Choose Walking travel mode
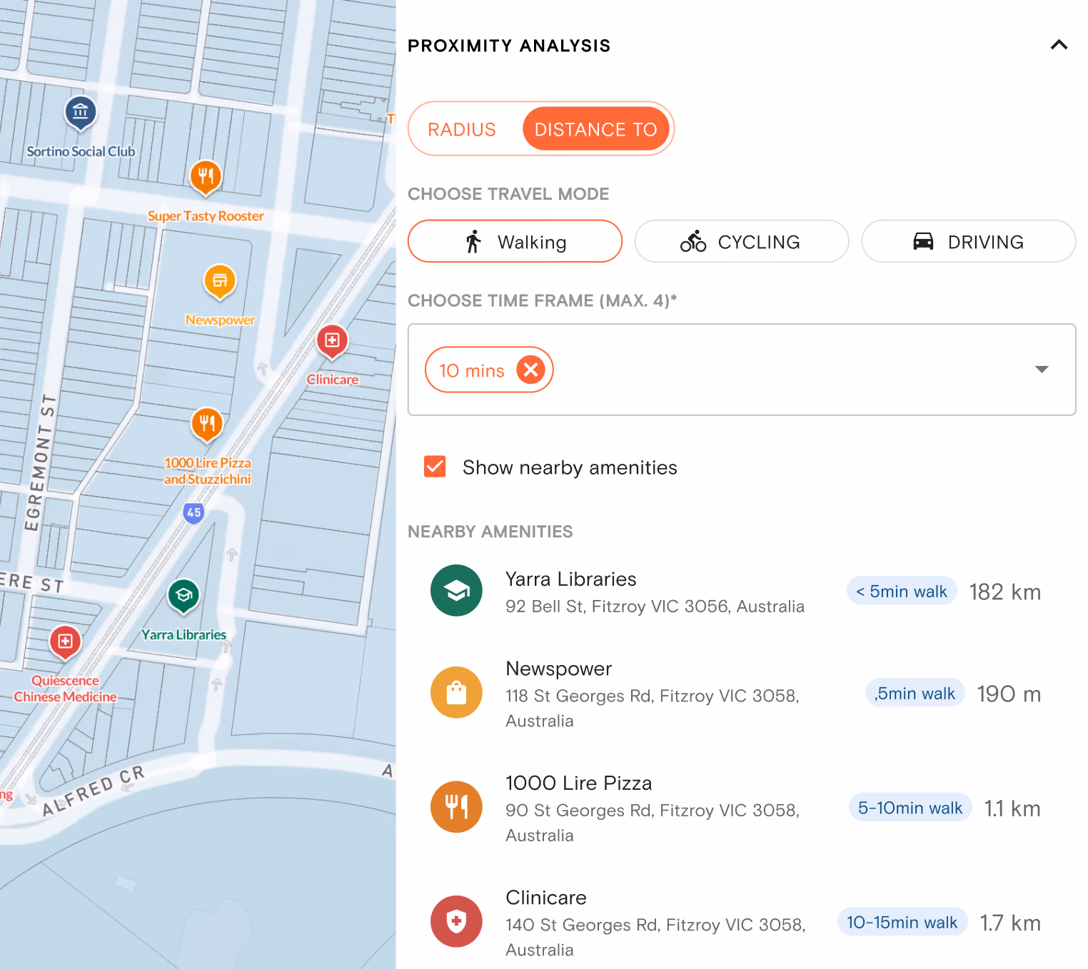 coord(515,242)
